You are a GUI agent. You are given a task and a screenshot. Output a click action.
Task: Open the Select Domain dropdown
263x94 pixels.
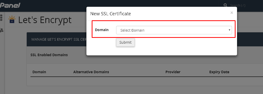point(174,30)
